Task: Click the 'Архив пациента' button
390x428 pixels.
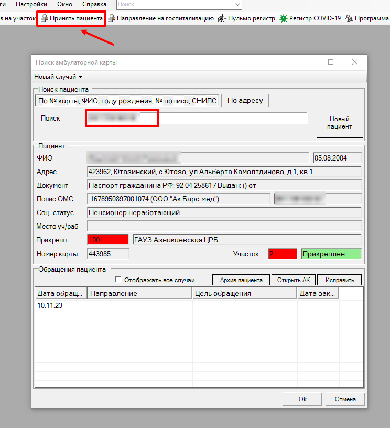Action: pyautogui.click(x=241, y=280)
